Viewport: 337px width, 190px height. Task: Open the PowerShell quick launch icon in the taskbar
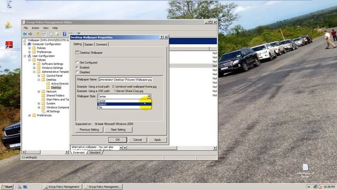[x=25, y=187]
